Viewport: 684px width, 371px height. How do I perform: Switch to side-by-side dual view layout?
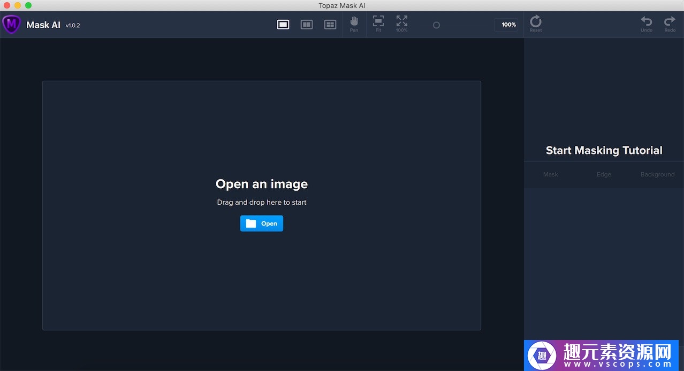(x=307, y=25)
